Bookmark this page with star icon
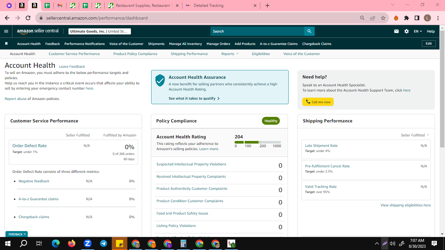The width and height of the screenshot is (445, 250). pyautogui.click(x=383, y=18)
